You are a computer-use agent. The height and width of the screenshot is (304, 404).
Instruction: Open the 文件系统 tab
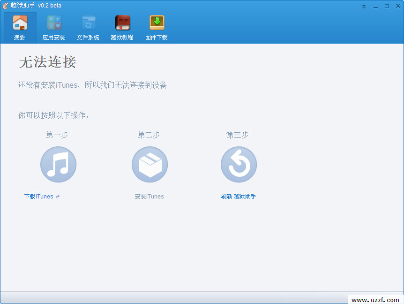tap(88, 27)
